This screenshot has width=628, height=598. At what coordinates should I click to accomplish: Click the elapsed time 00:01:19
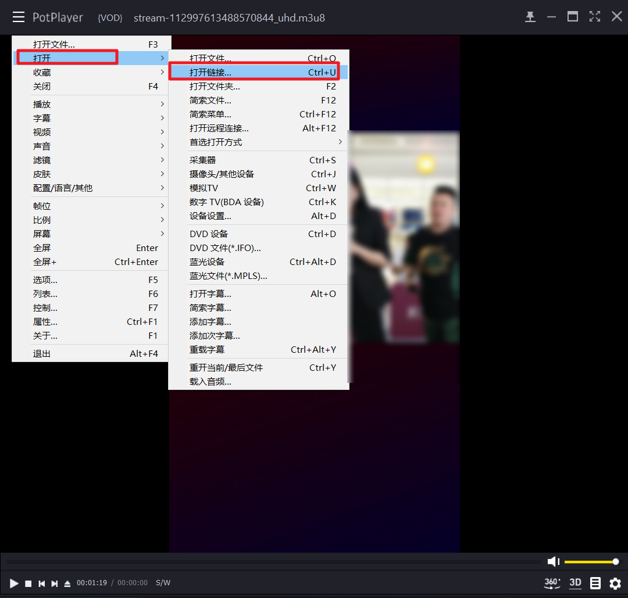click(92, 583)
